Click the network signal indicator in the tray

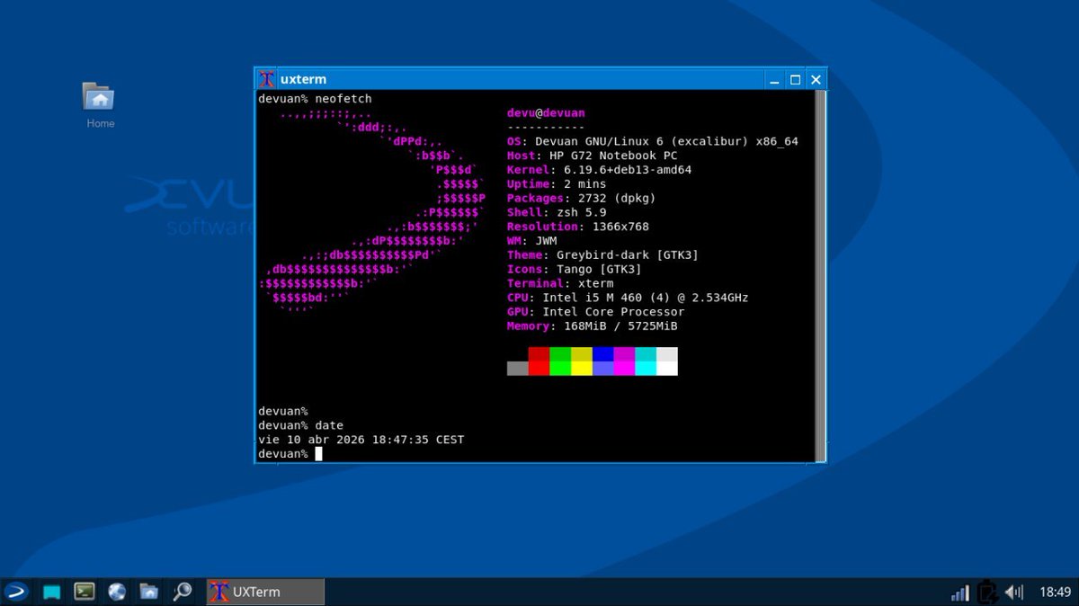pyautogui.click(x=959, y=592)
